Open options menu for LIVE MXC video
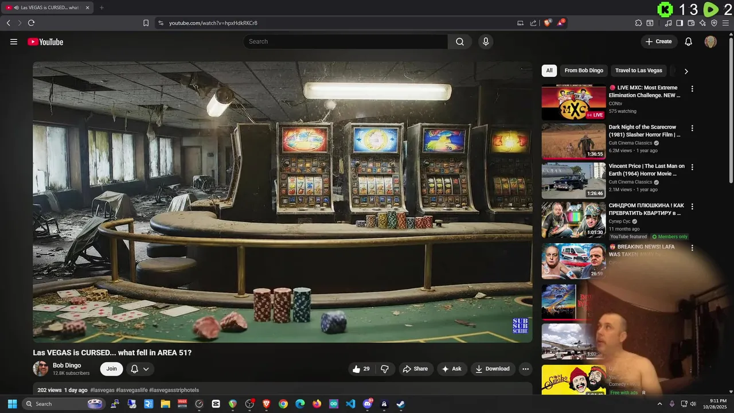This screenshot has width=734, height=413. tap(692, 89)
